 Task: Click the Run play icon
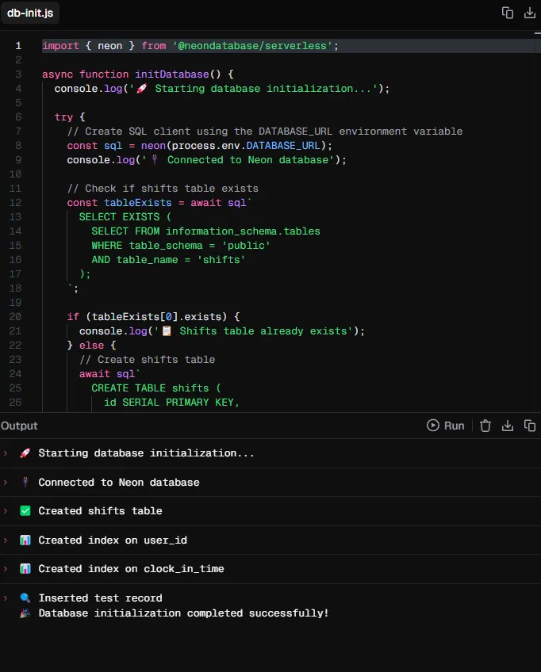pyautogui.click(x=433, y=425)
